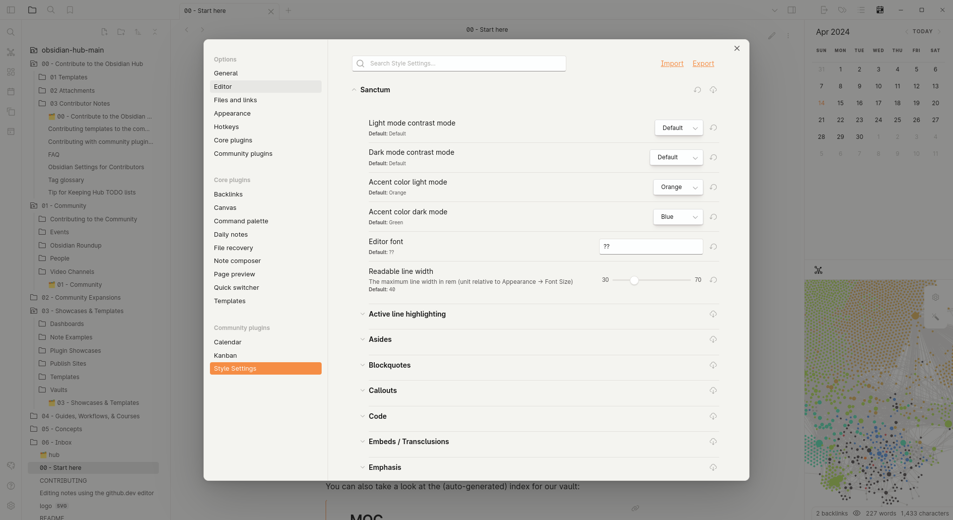Reset all Sanctum settings to default

pos(697,90)
